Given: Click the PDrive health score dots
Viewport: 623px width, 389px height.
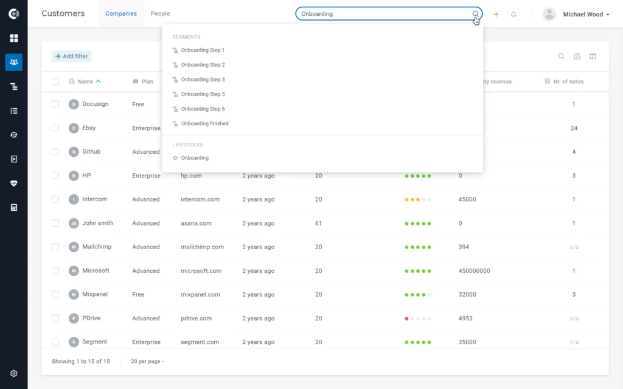Looking at the screenshot, I should (x=417, y=318).
